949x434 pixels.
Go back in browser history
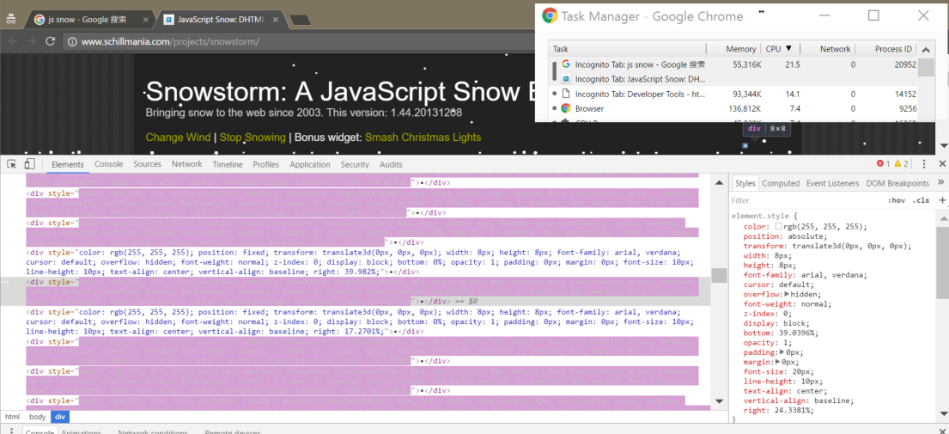point(11,41)
